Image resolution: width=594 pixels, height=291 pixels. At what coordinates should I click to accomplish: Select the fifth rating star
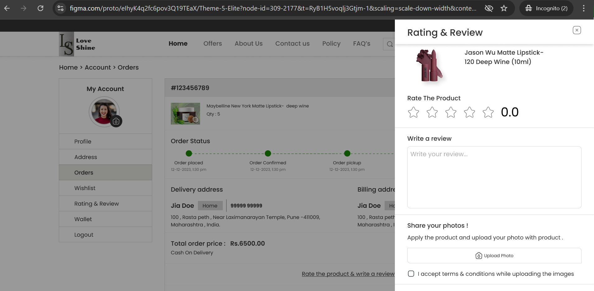(488, 112)
